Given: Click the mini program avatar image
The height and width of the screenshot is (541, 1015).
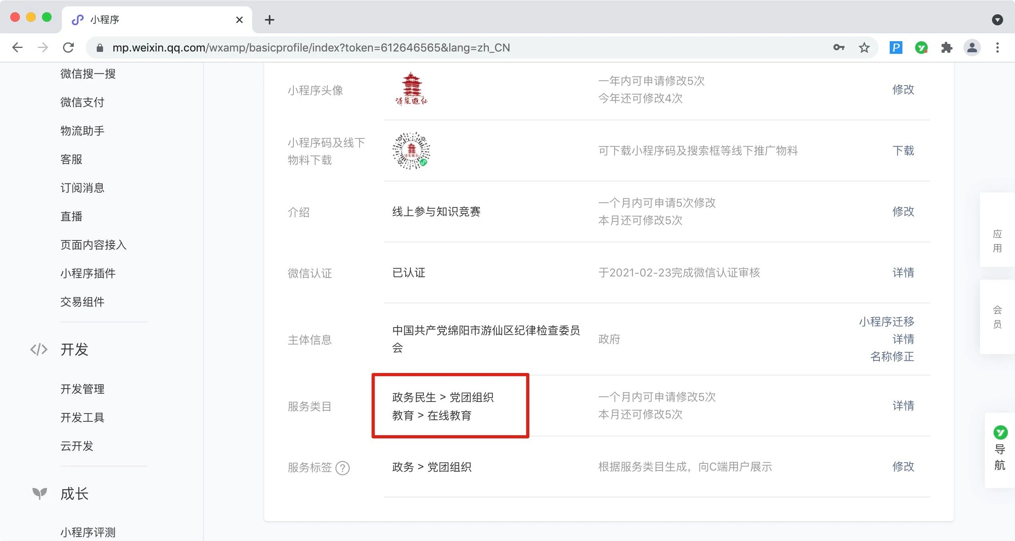Looking at the screenshot, I should coord(411,89).
